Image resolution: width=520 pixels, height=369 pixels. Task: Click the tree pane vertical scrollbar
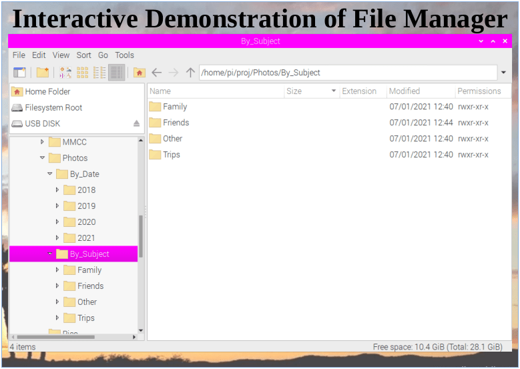coord(140,236)
